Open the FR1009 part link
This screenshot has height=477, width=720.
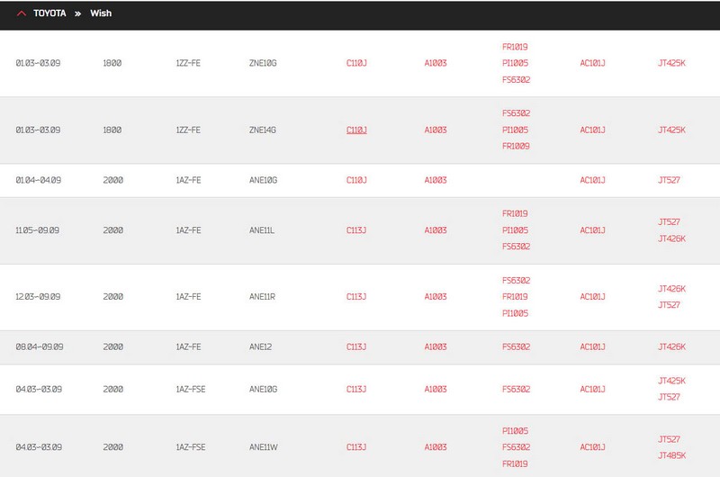click(516, 147)
